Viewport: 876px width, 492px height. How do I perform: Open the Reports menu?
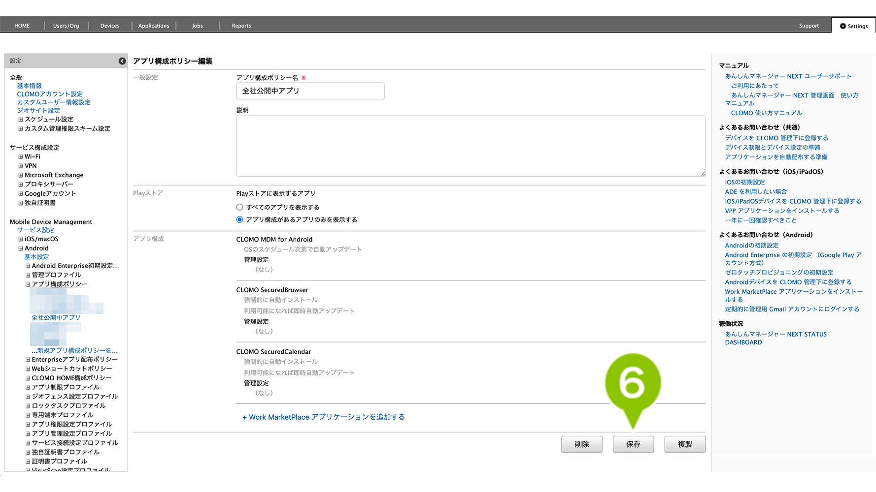(241, 26)
